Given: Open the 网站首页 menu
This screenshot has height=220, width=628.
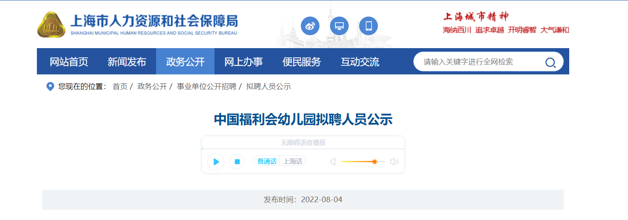Looking at the screenshot, I should tap(69, 62).
